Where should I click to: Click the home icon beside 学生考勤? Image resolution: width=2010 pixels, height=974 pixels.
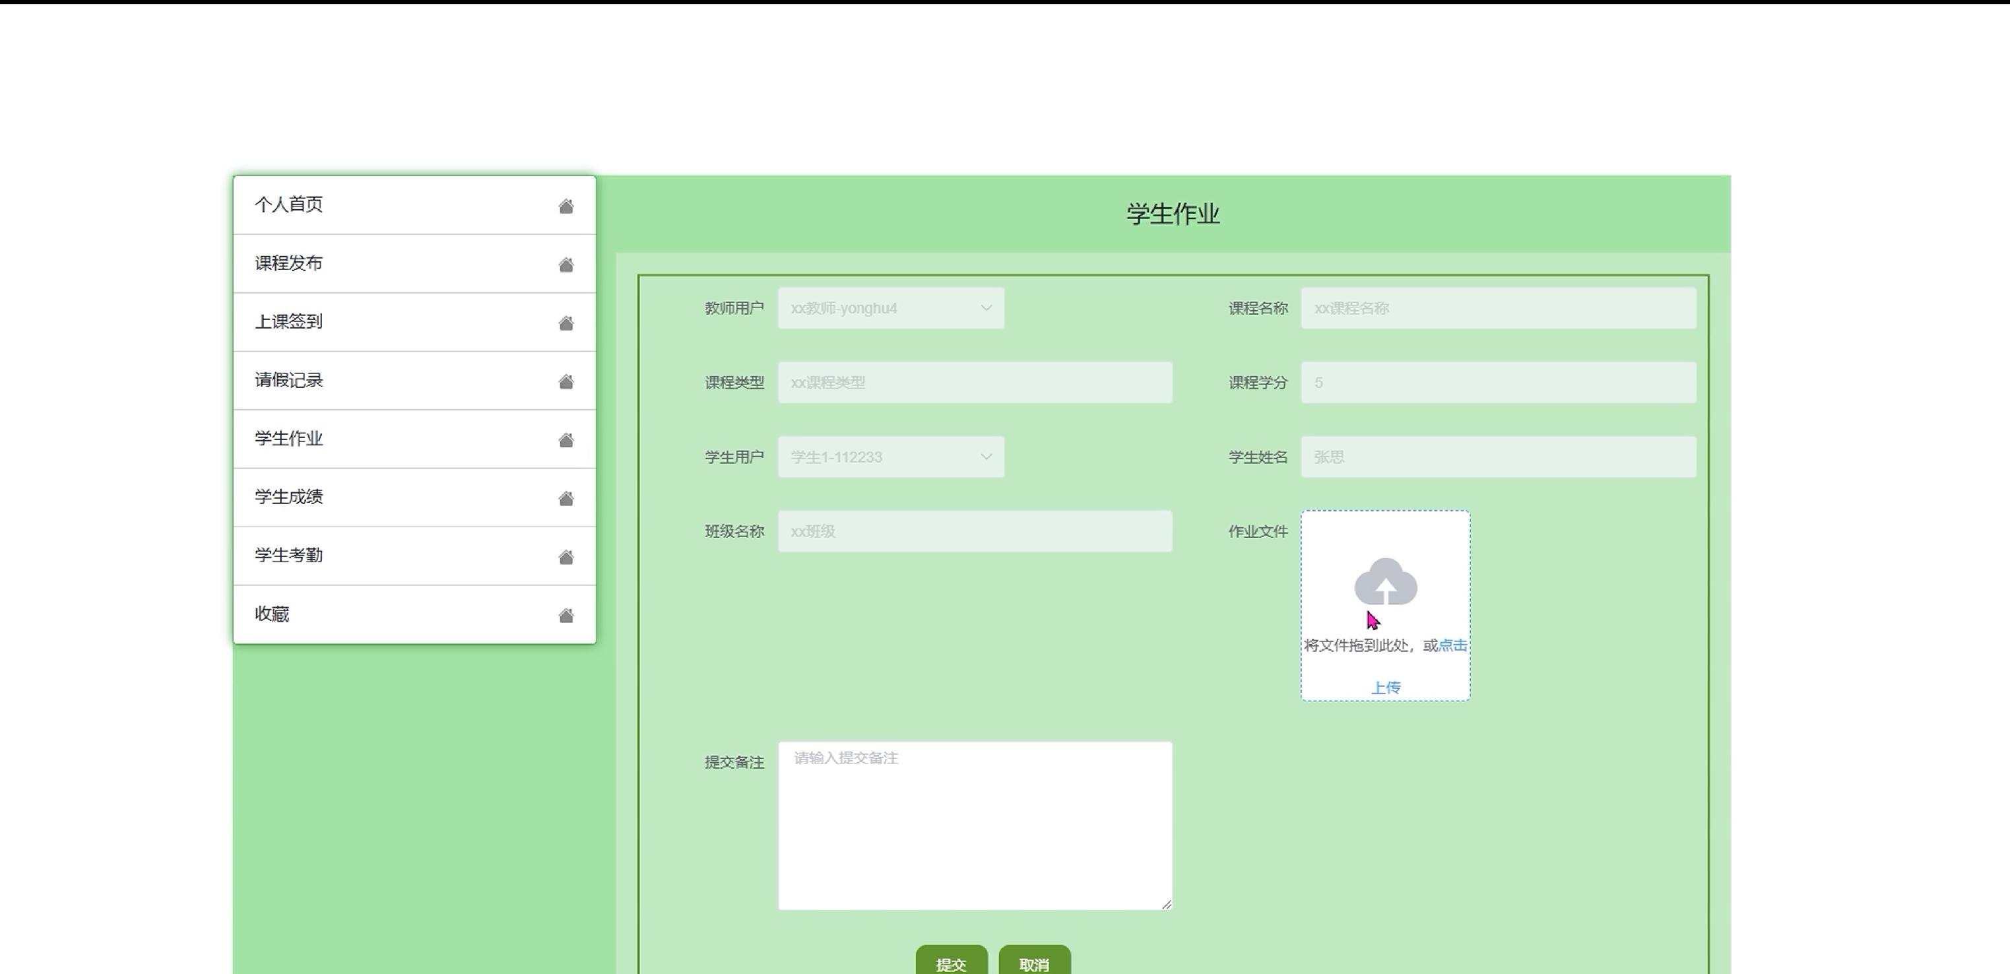(x=566, y=557)
